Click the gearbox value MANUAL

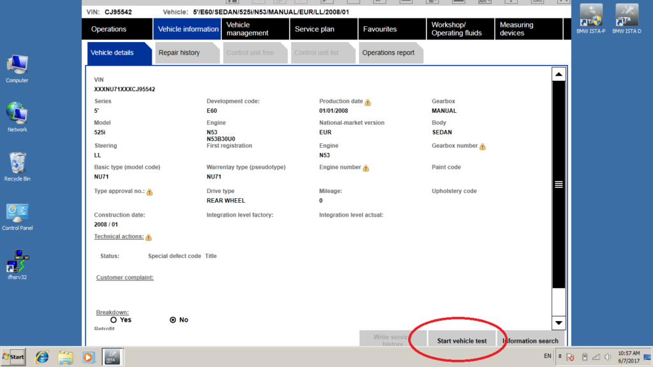(x=444, y=111)
